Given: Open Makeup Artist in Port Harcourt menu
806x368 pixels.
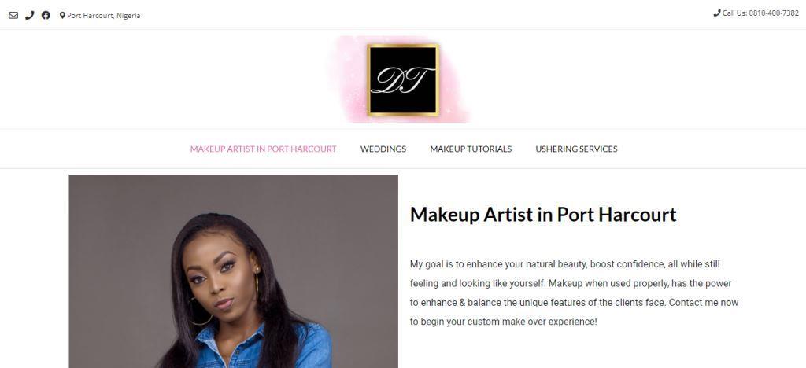Looking at the screenshot, I should pos(263,149).
